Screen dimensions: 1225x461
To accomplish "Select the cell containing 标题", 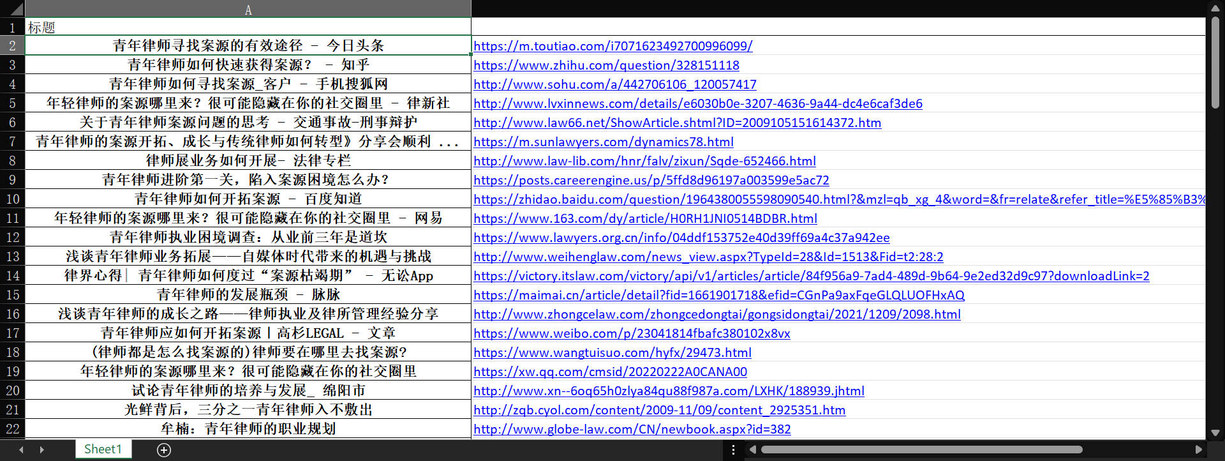I will coord(248,27).
